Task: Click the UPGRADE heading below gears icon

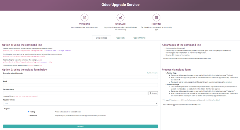Action: coord(121,24)
